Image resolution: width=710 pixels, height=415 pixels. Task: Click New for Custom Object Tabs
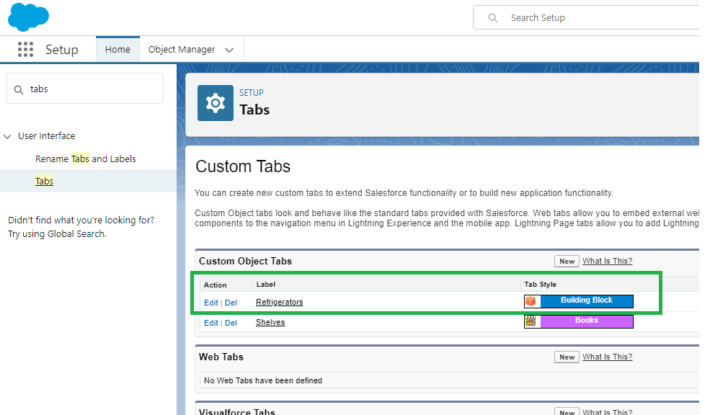tap(567, 262)
